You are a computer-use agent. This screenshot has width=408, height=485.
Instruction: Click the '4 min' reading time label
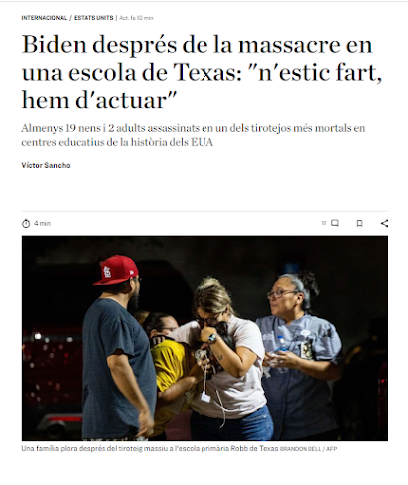[x=42, y=223]
